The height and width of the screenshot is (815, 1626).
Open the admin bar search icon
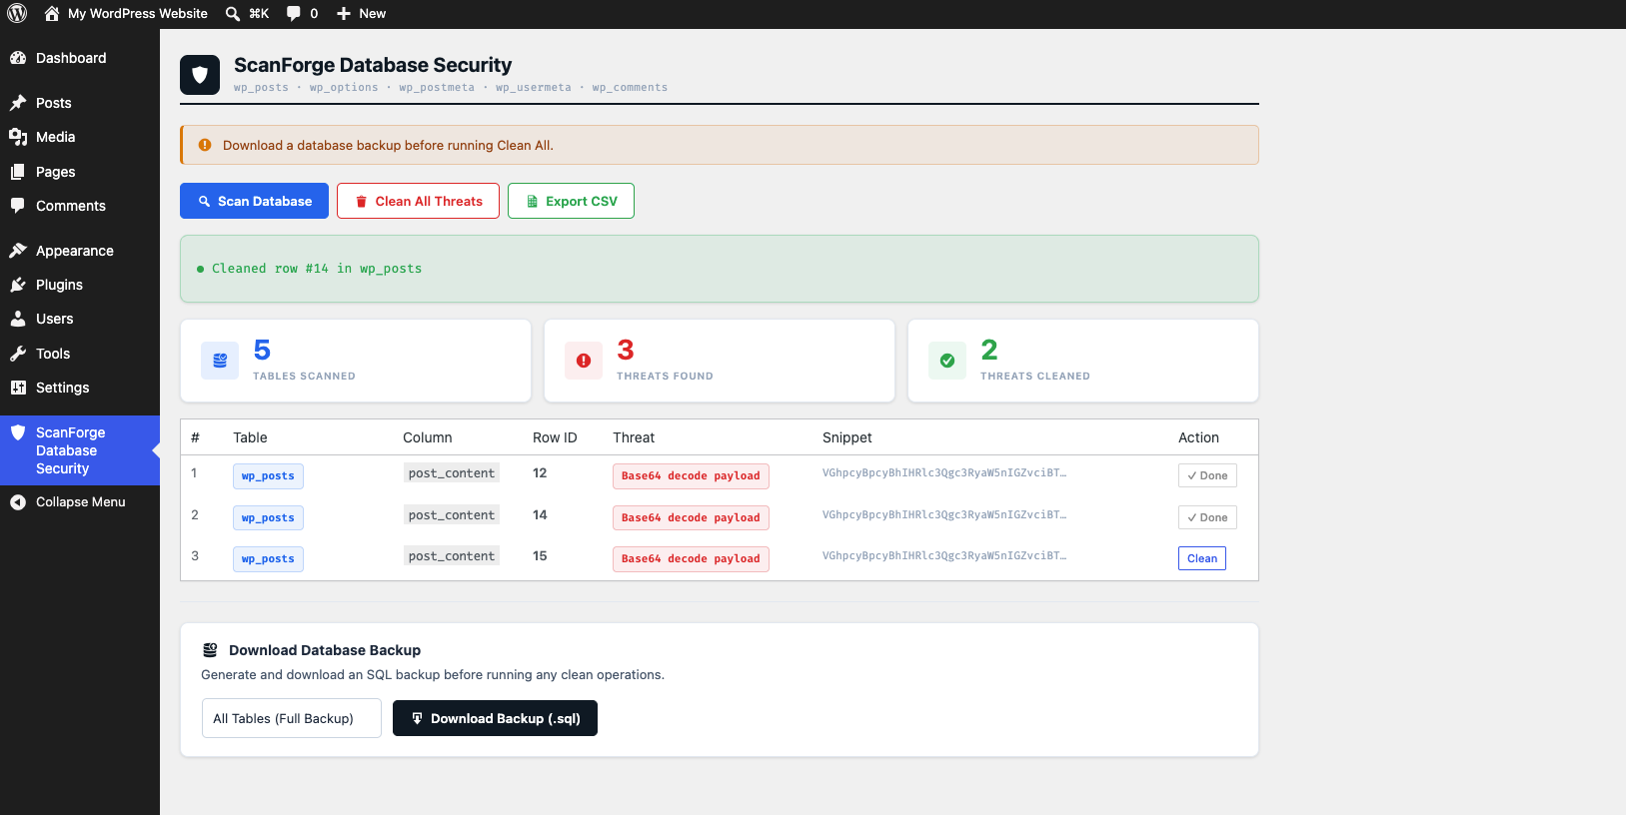[x=233, y=14]
